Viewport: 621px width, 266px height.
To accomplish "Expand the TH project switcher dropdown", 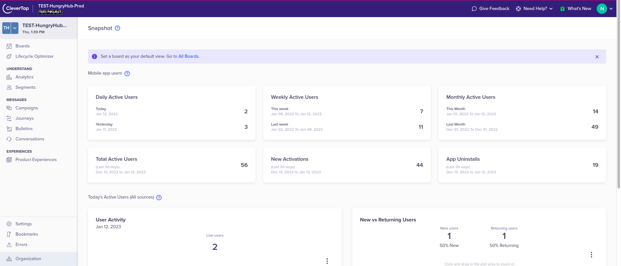I will 15,28.
